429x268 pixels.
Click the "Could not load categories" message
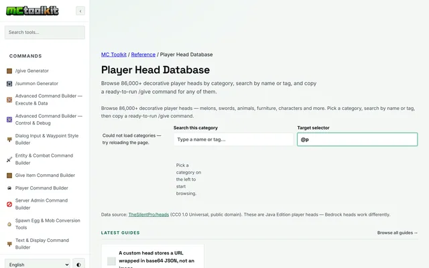pos(132,139)
